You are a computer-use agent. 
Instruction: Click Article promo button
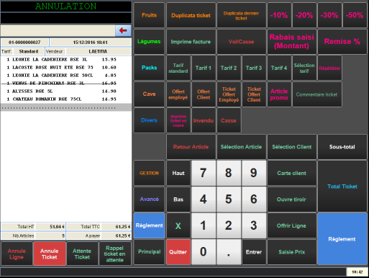[x=279, y=94]
